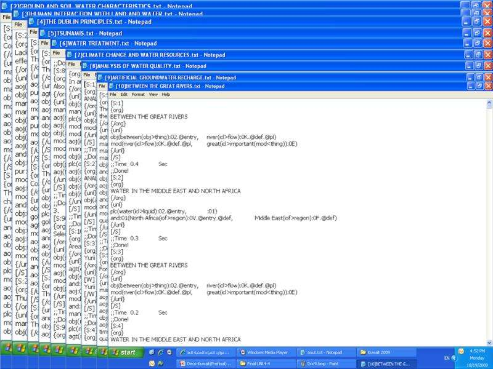Image resolution: width=493 pixels, height=369 pixels.
Task: Click the Notepad icon on the CLIMATE CHANGE AND WATER RESOURCES title bar
Action: pyautogui.click(x=69, y=55)
